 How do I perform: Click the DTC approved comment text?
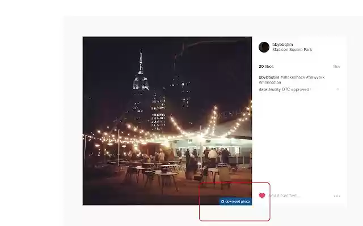pyautogui.click(x=296, y=89)
